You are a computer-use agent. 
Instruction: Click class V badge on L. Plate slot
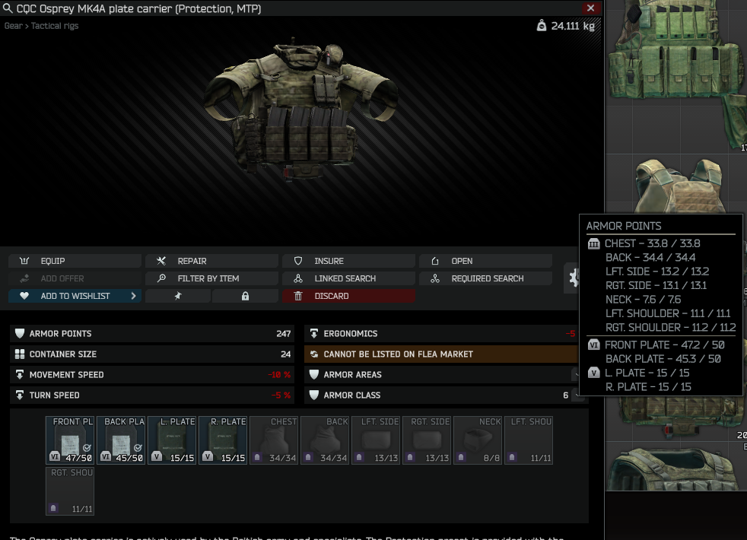click(x=157, y=456)
